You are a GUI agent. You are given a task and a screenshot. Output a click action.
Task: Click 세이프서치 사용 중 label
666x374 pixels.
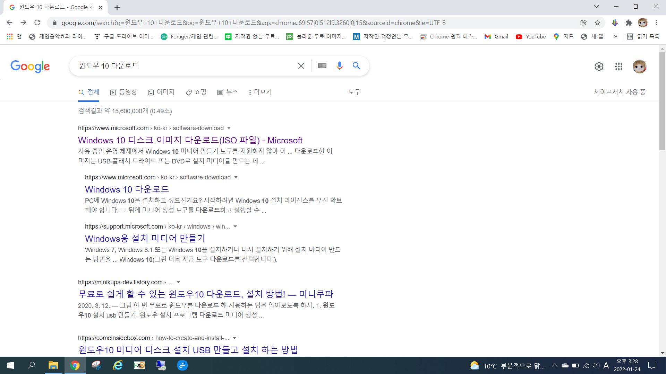click(620, 92)
